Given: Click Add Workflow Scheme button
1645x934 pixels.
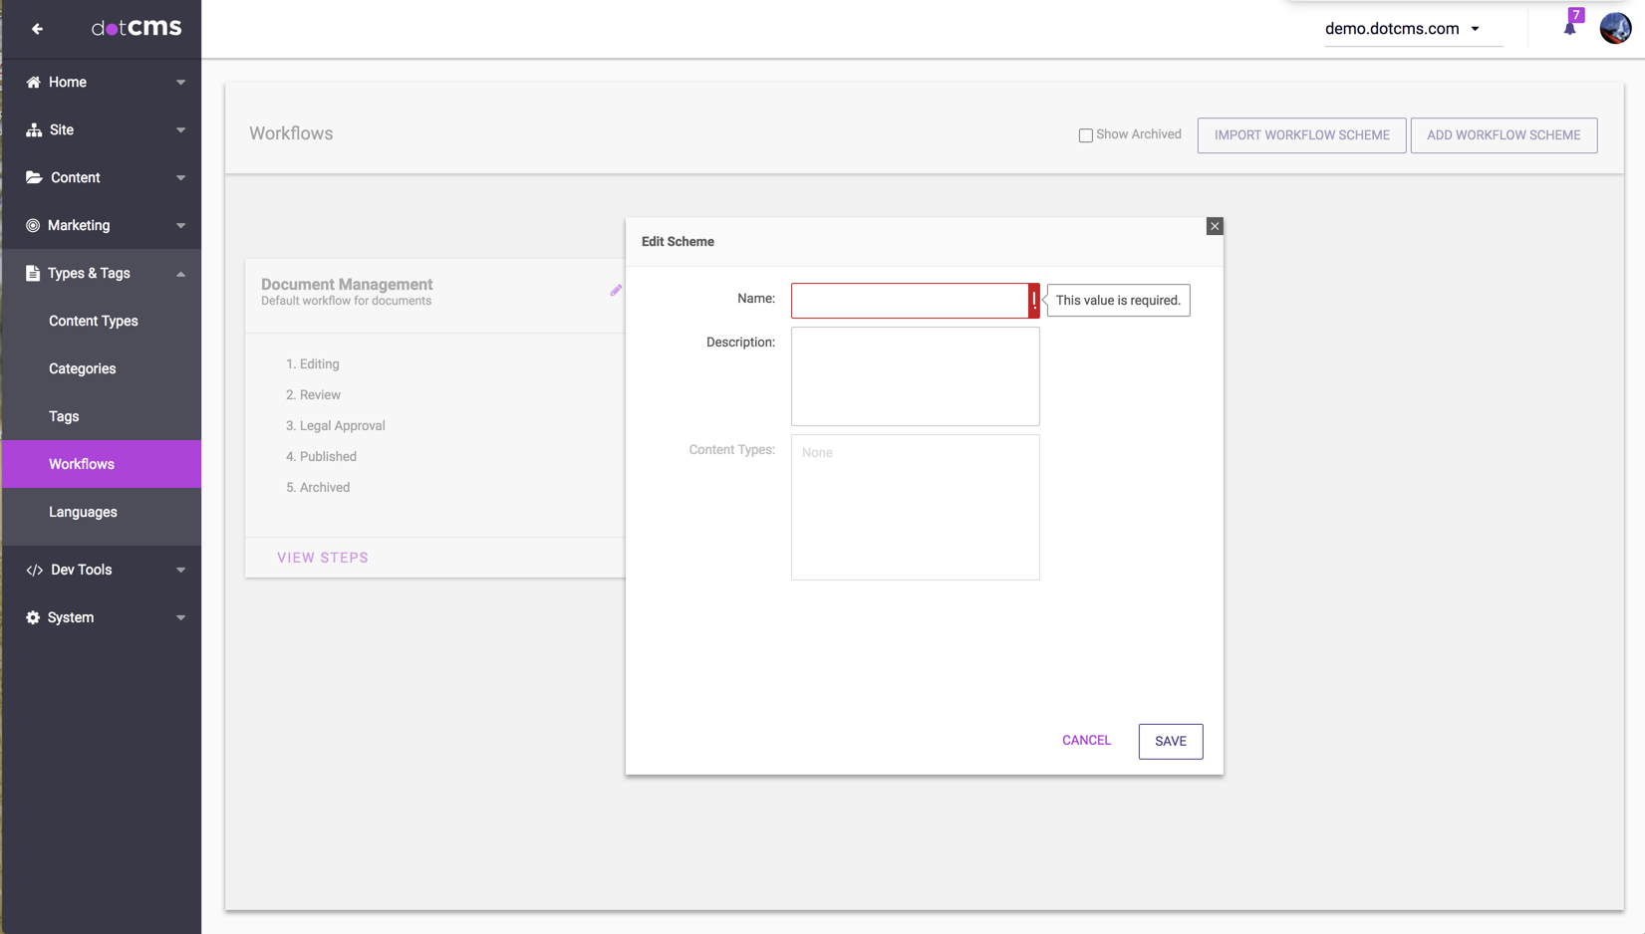Looking at the screenshot, I should (1503, 135).
